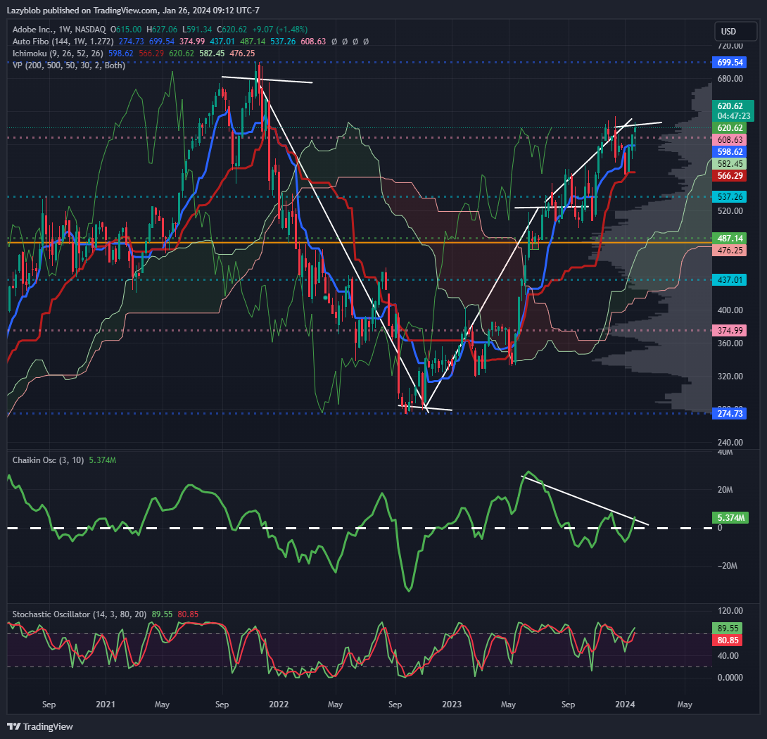The image size is (767, 739).
Task: Select the Auto Fibo (144, 1W, 1.272) legend
Action: click(63, 41)
